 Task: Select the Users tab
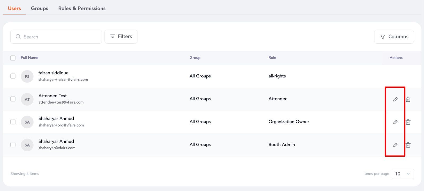tap(14, 8)
